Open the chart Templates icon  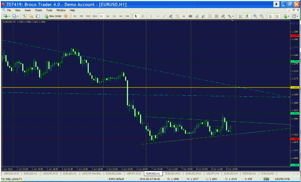coord(293,16)
